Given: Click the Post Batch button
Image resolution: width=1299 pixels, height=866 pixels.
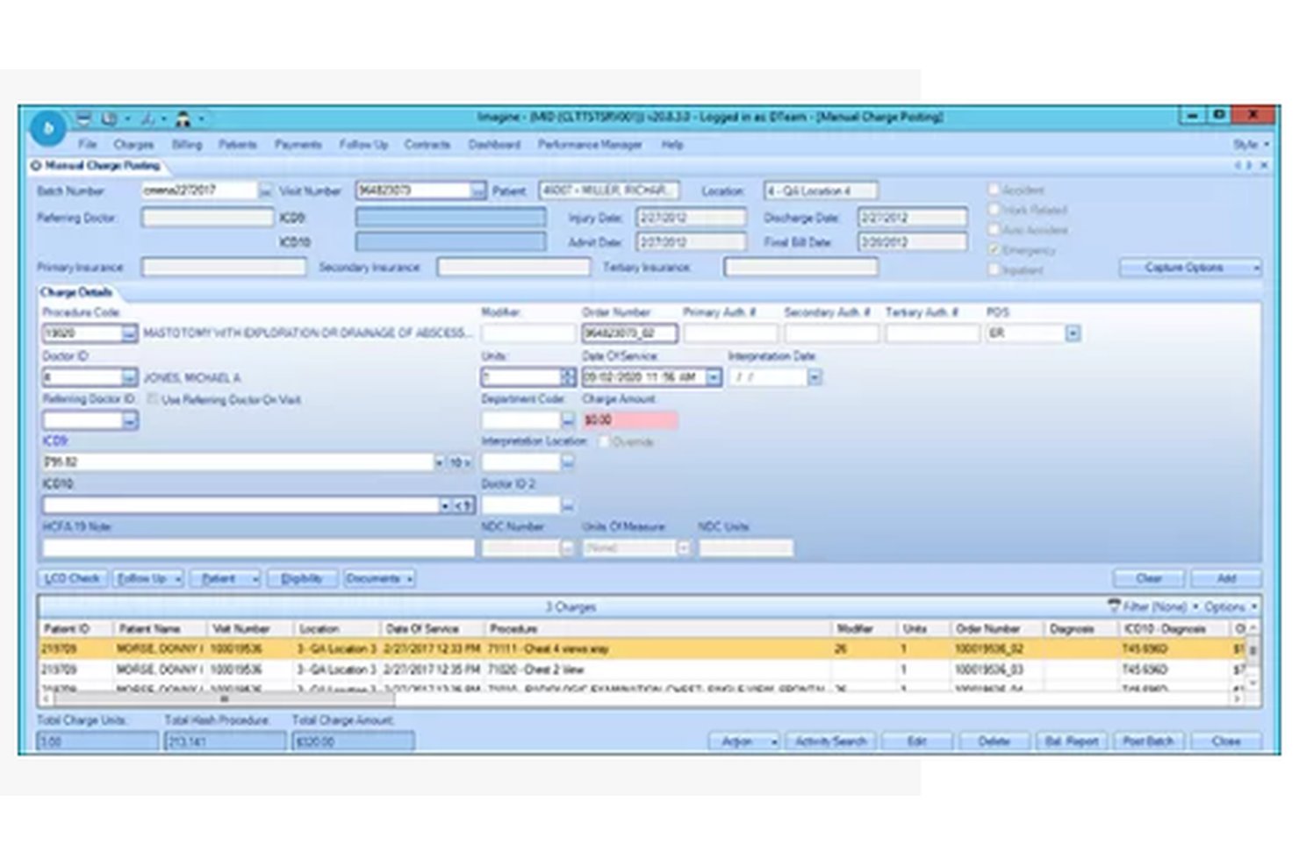Looking at the screenshot, I should 1148,741.
